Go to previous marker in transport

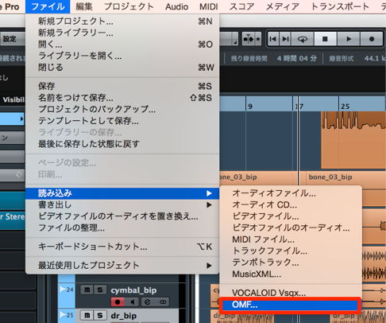coord(273,39)
